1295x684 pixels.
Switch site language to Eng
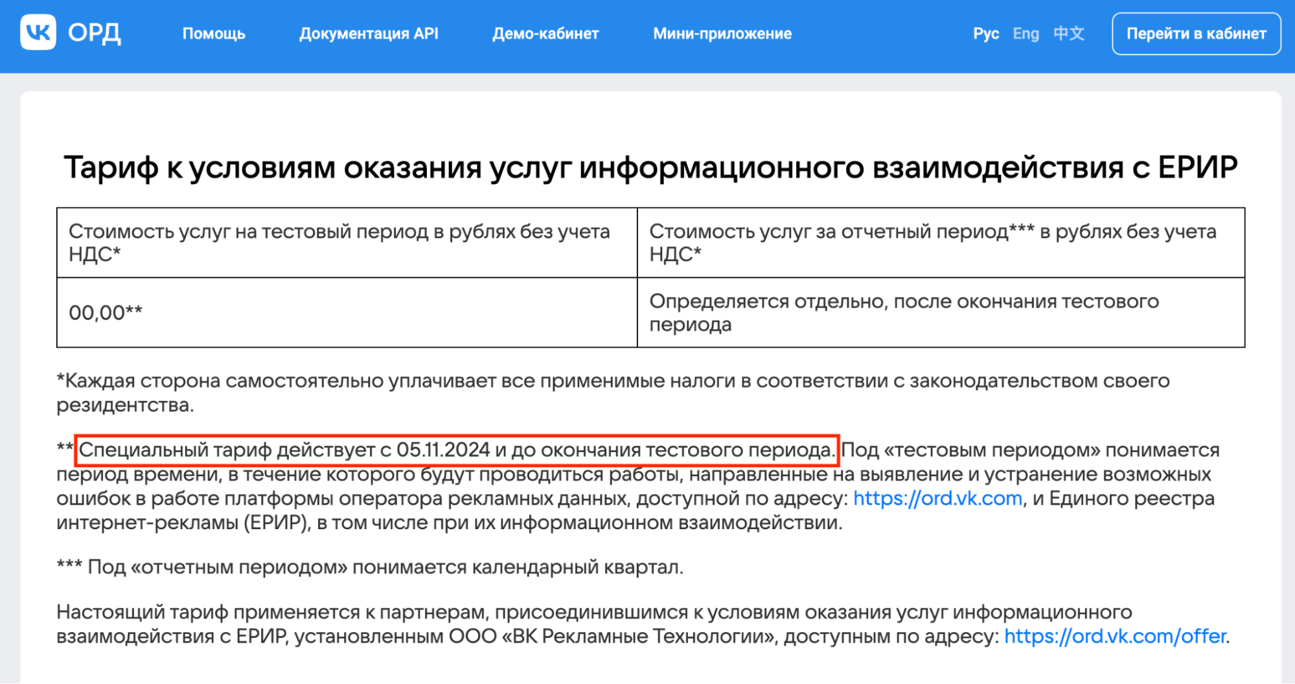(1026, 34)
